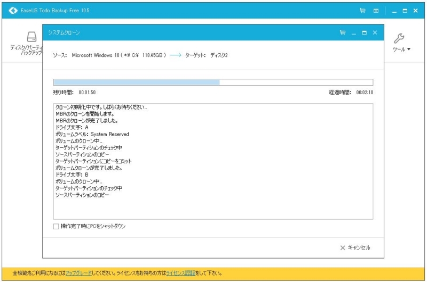Click the clone progress bar
This screenshot has height=282, width=427.
tap(213, 82)
